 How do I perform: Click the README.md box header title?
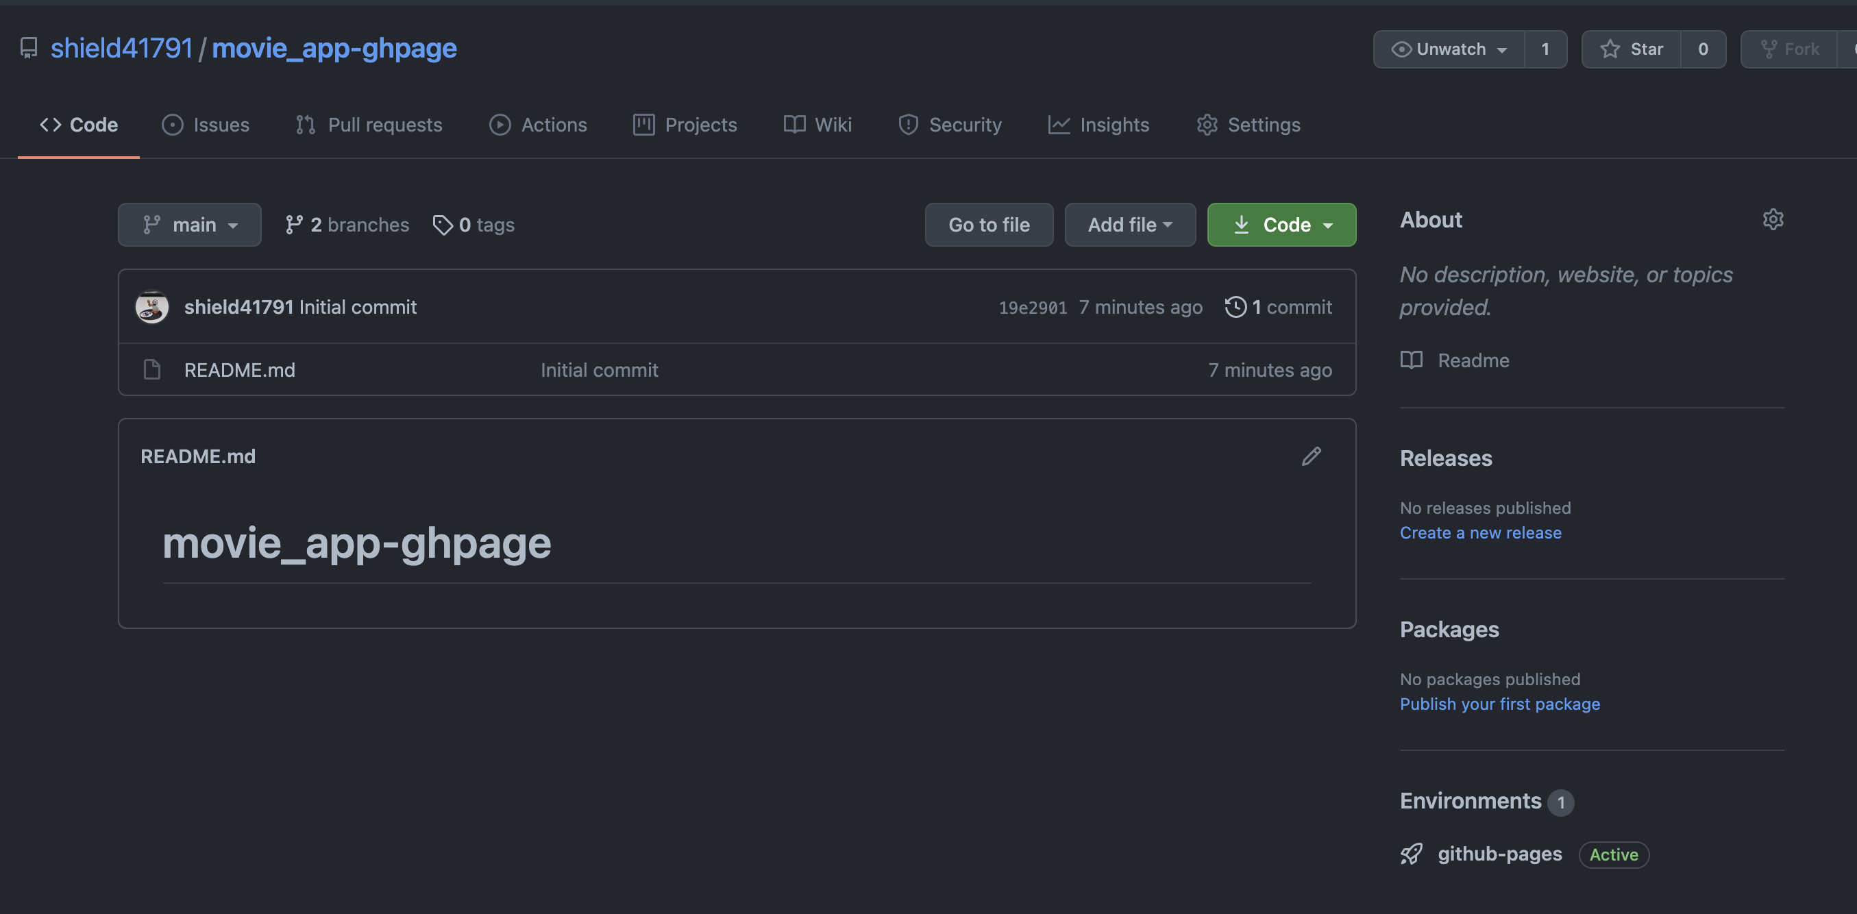(x=197, y=456)
